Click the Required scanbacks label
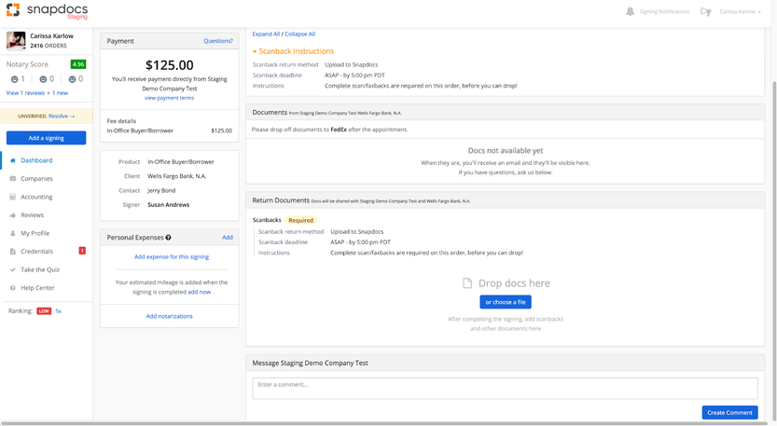Viewport: 777px width, 426px height. click(300, 220)
